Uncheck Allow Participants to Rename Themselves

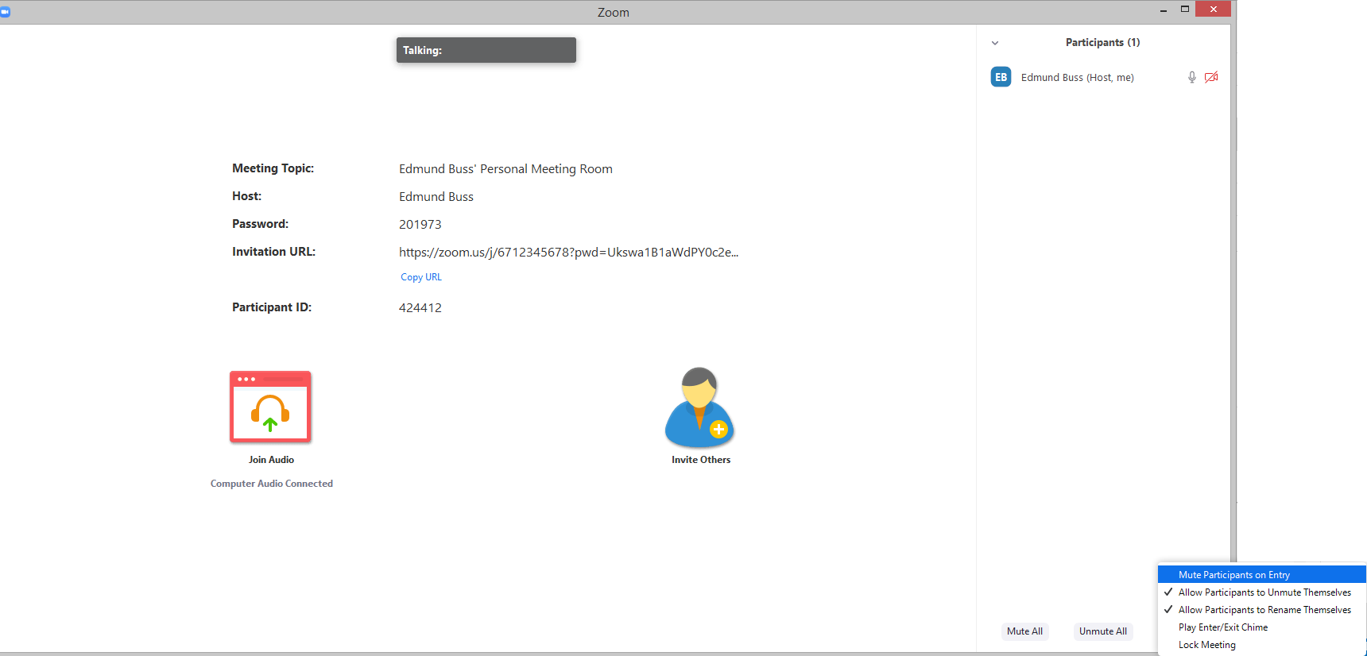[x=1262, y=610]
